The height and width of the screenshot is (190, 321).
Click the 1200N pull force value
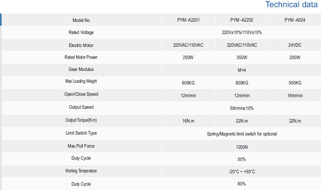tap(242, 147)
